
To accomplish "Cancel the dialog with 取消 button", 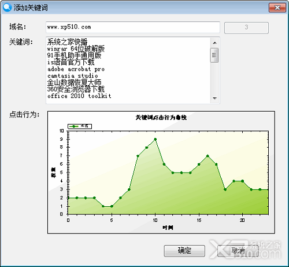I will click(x=238, y=251).
